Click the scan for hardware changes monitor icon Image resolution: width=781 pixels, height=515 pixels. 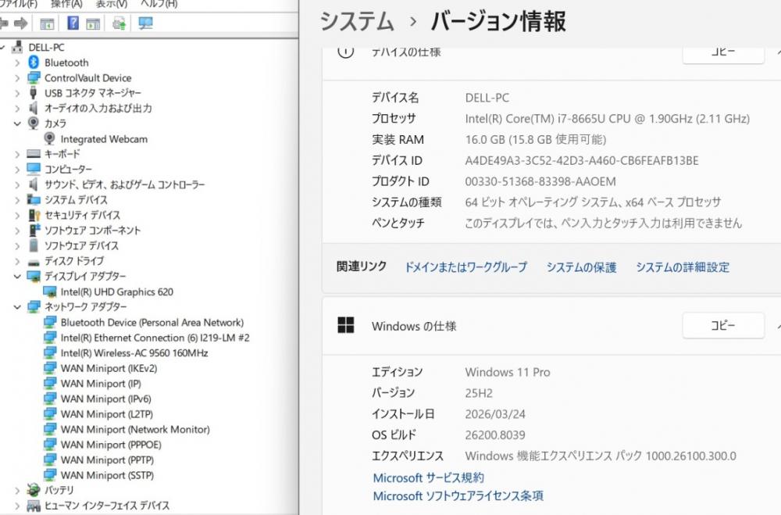point(145,23)
